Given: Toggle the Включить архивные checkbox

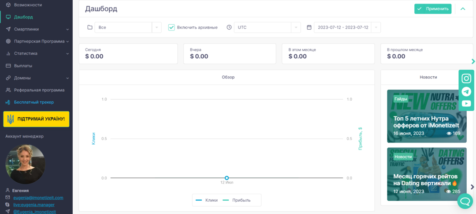Looking at the screenshot, I should click(171, 27).
